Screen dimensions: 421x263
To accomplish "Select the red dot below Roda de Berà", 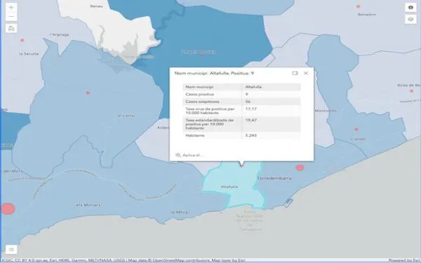I will (411, 91).
